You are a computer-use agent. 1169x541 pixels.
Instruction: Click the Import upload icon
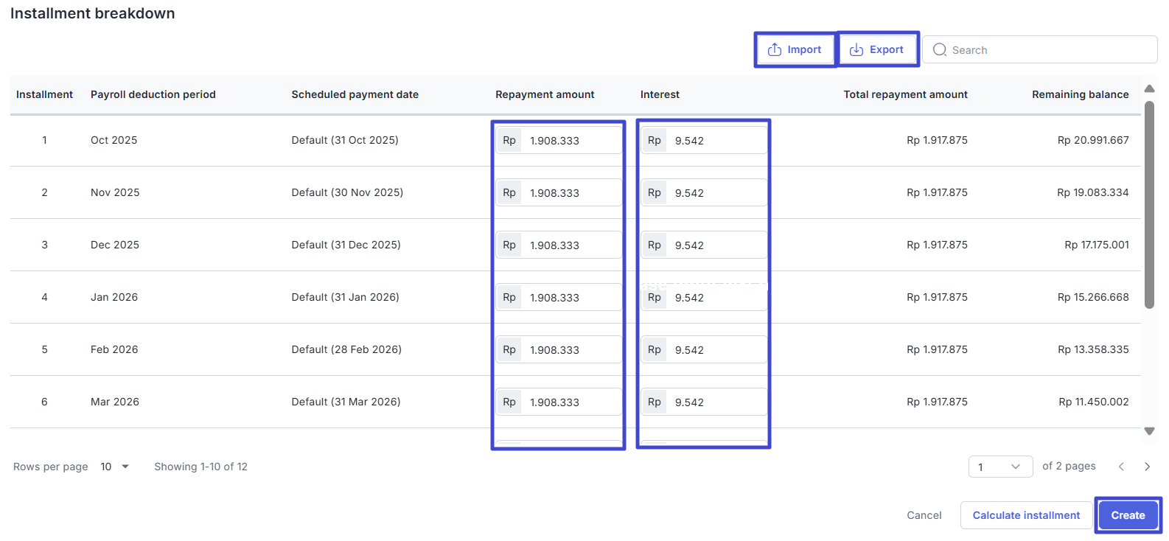(x=775, y=49)
